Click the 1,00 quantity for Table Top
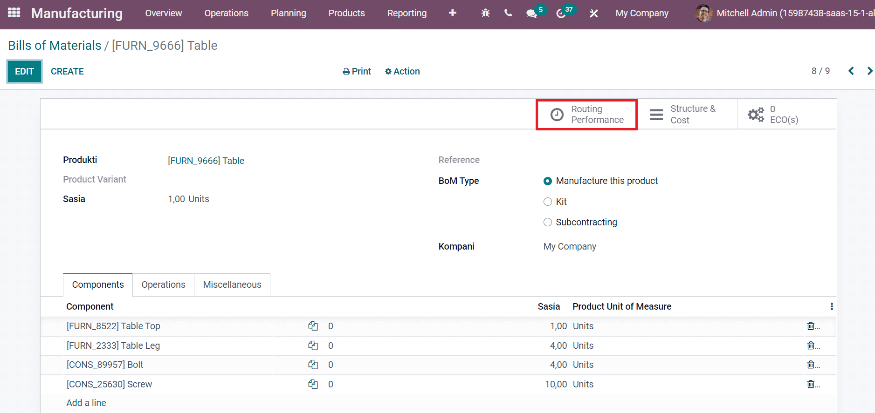Viewport: 875px width, 413px height. point(558,326)
